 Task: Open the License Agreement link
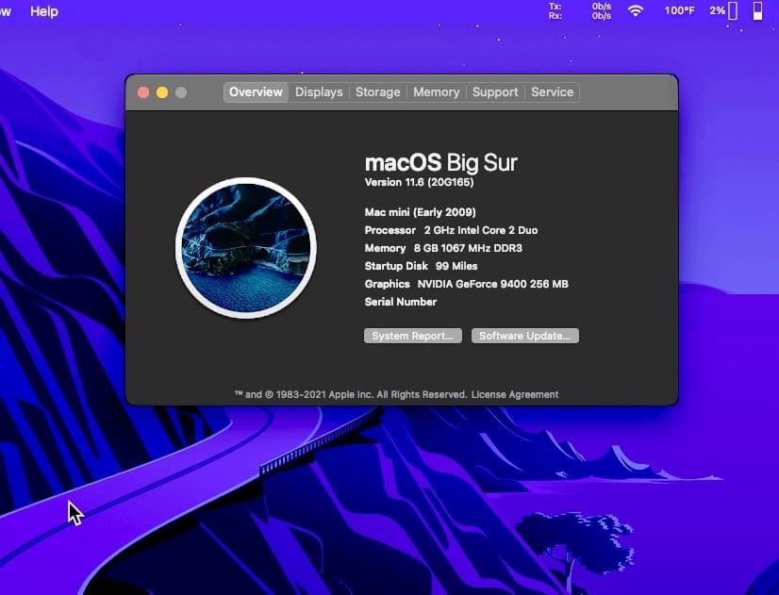click(515, 395)
